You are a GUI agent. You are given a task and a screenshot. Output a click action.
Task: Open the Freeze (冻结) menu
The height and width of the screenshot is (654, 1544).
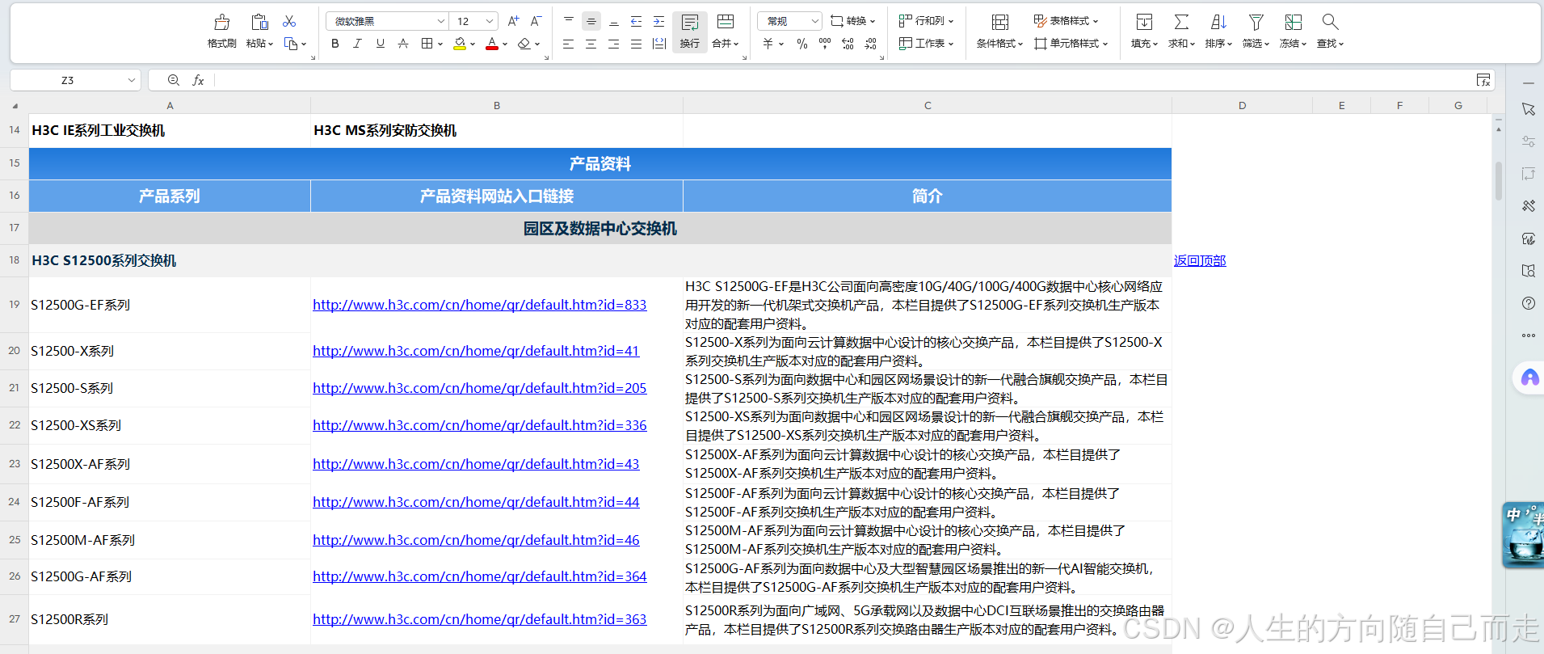pos(1293,32)
